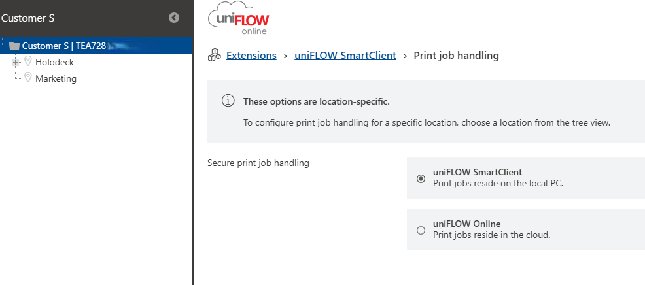645x285 pixels.
Task: Click the 'Print jobs reside on the local PC' text
Action: pyautogui.click(x=498, y=183)
